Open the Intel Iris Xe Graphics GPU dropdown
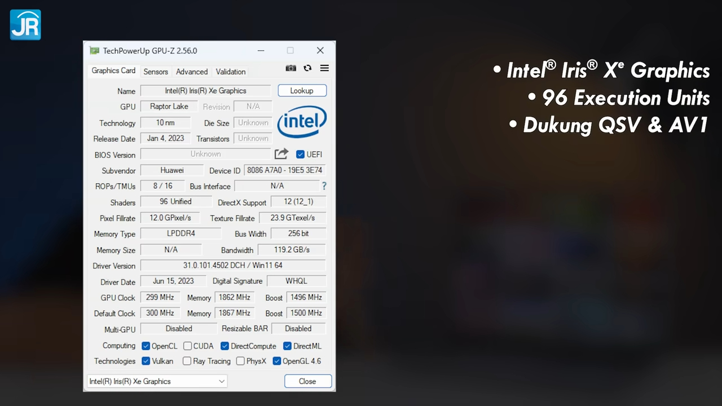Screen dimensions: 722x406 coord(157,381)
